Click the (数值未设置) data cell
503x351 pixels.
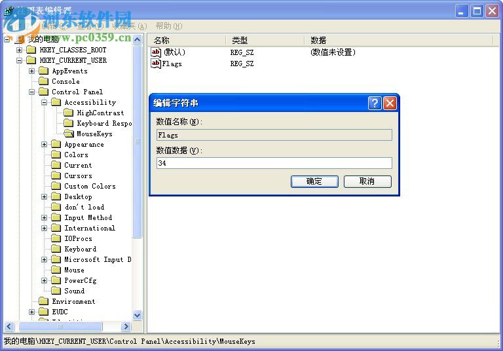tap(333, 52)
